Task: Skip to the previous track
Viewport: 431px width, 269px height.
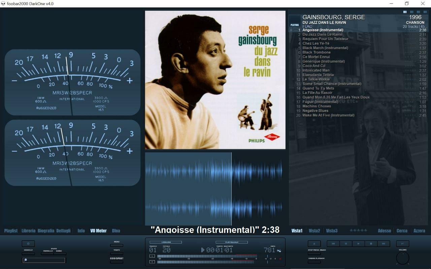Action: [x=333, y=243]
